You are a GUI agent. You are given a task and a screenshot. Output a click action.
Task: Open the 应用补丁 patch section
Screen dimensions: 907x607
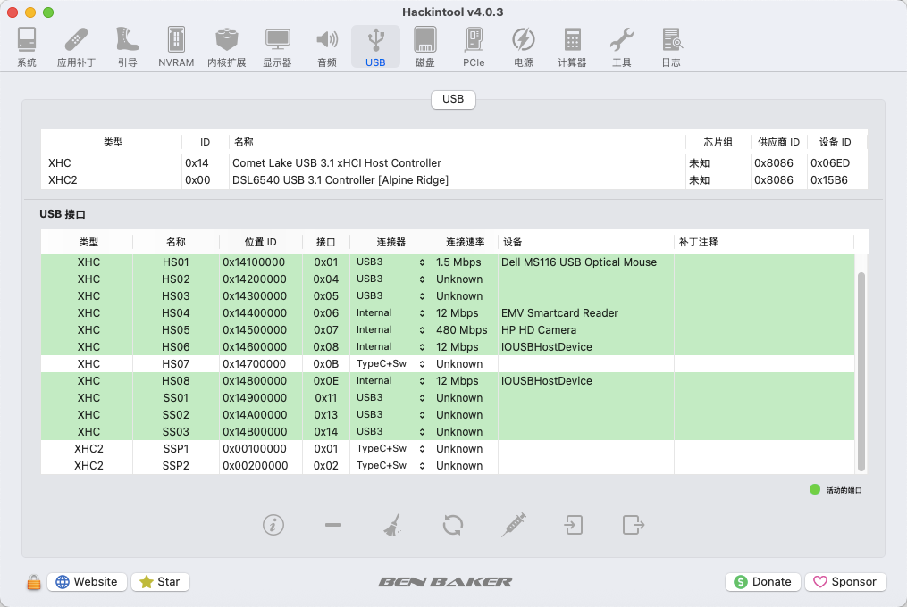[x=76, y=46]
